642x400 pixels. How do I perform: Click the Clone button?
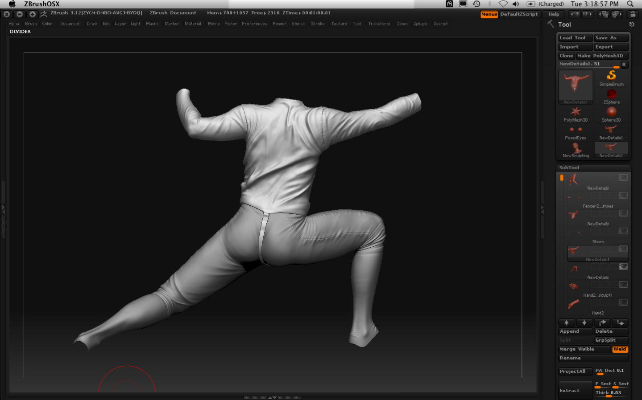tap(567, 56)
